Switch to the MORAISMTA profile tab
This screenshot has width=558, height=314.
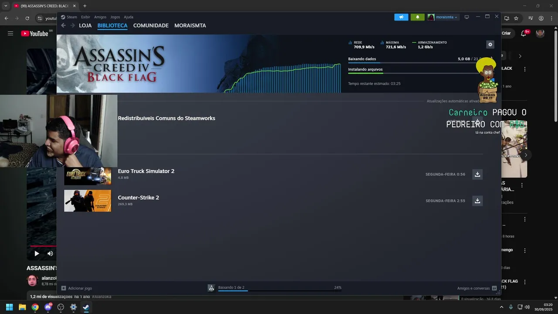190,25
